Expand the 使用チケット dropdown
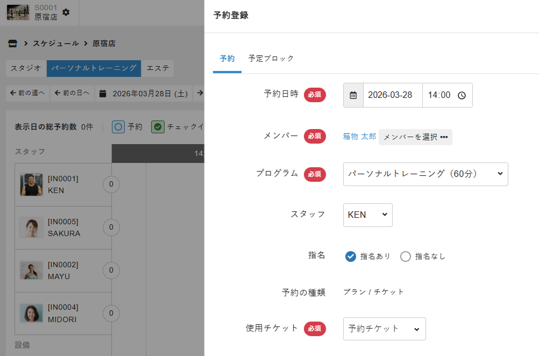Viewport: 539px width, 356px height. (x=384, y=329)
